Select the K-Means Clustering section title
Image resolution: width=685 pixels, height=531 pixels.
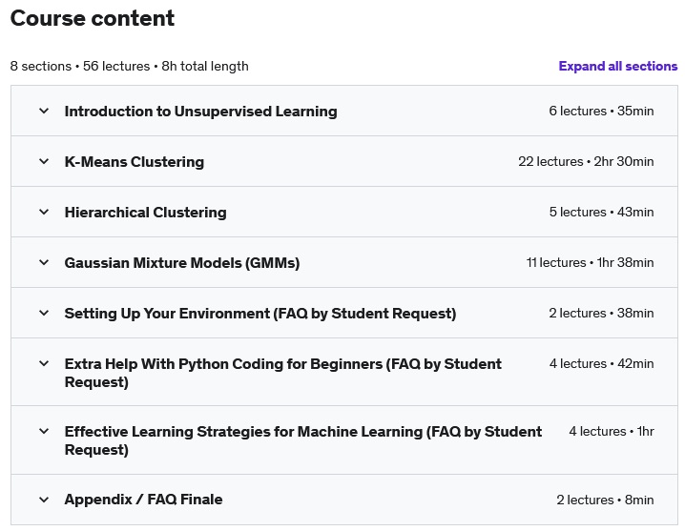(135, 161)
